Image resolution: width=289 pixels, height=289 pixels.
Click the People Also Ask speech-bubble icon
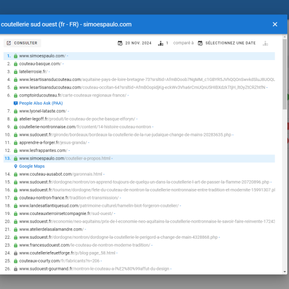click(16, 103)
